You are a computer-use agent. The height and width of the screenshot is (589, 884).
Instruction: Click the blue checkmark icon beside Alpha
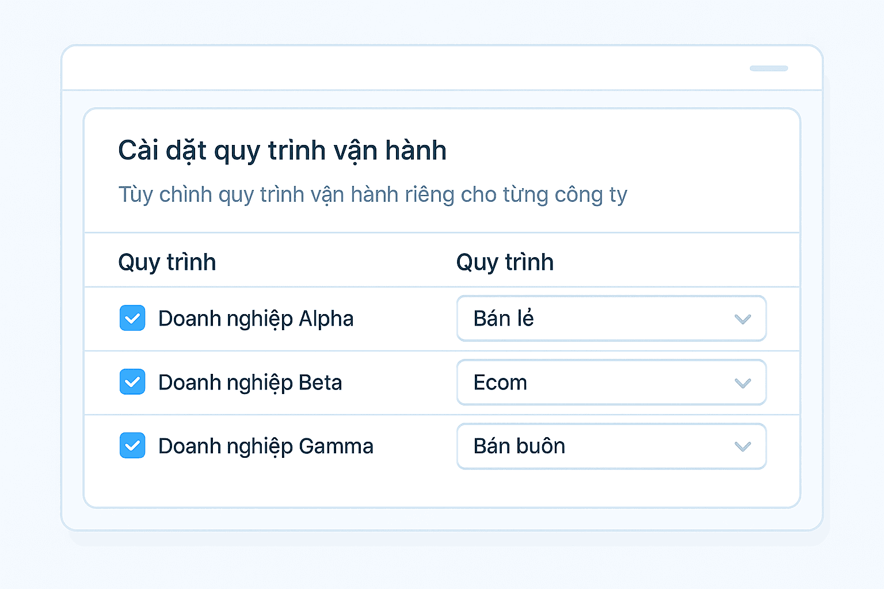pos(132,318)
